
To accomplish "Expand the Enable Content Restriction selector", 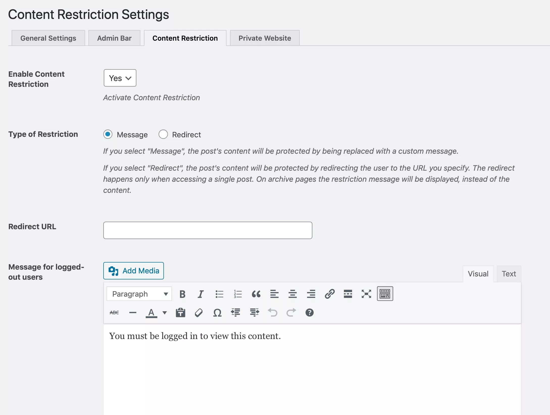I will pyautogui.click(x=119, y=77).
